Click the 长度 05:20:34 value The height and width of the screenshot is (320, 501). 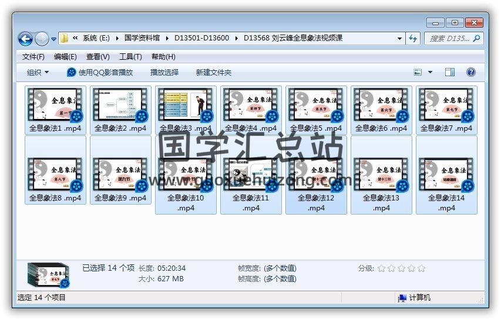pos(172,268)
